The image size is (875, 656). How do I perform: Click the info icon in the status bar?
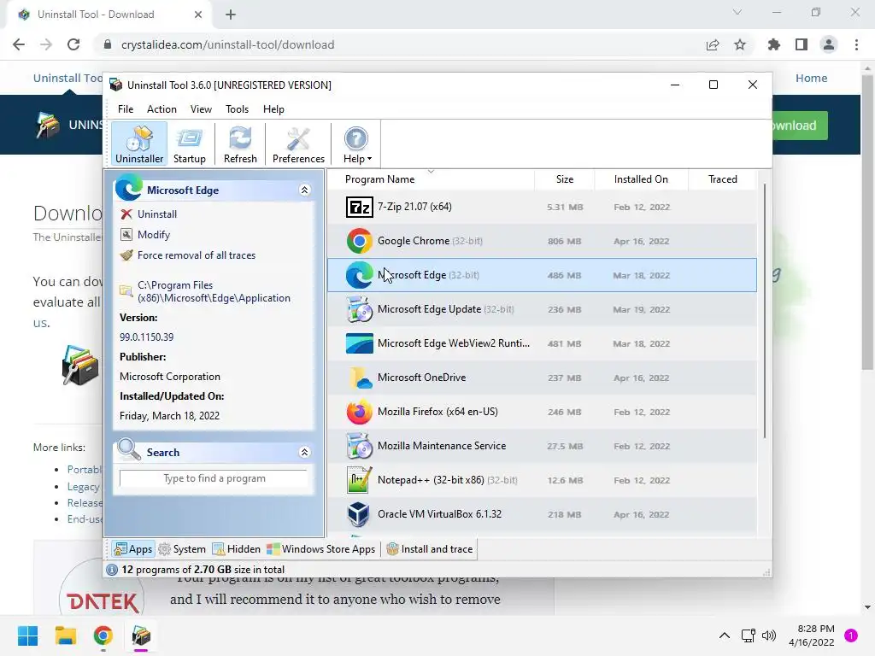click(x=112, y=570)
